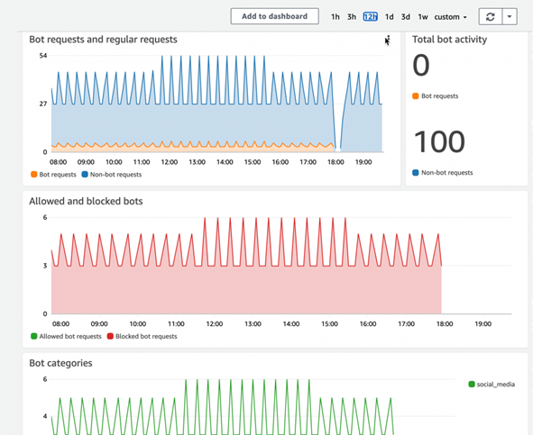This screenshot has width=533, height=435.
Task: Click Bot requests legend in Total bot activity
Action: click(x=435, y=96)
